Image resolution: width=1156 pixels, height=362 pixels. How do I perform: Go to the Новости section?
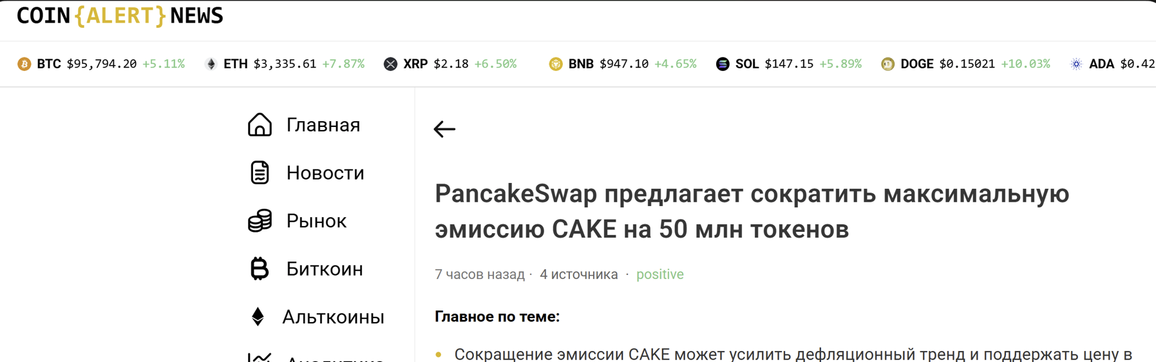[325, 173]
